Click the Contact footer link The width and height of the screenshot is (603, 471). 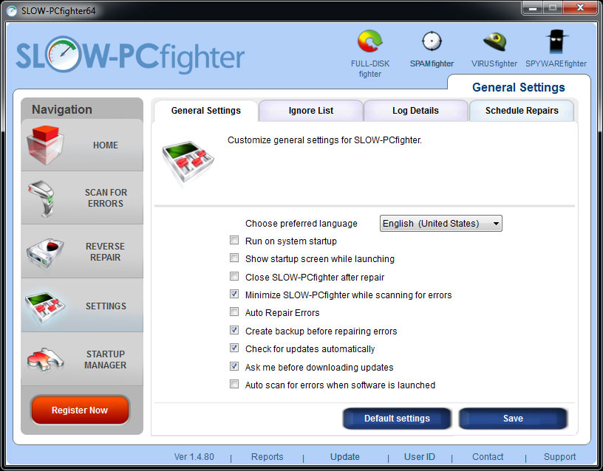point(488,457)
